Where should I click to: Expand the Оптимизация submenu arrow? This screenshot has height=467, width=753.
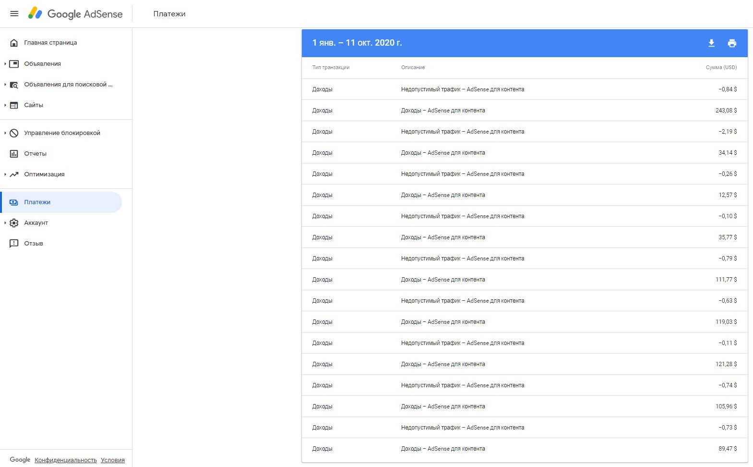pyautogui.click(x=5, y=174)
